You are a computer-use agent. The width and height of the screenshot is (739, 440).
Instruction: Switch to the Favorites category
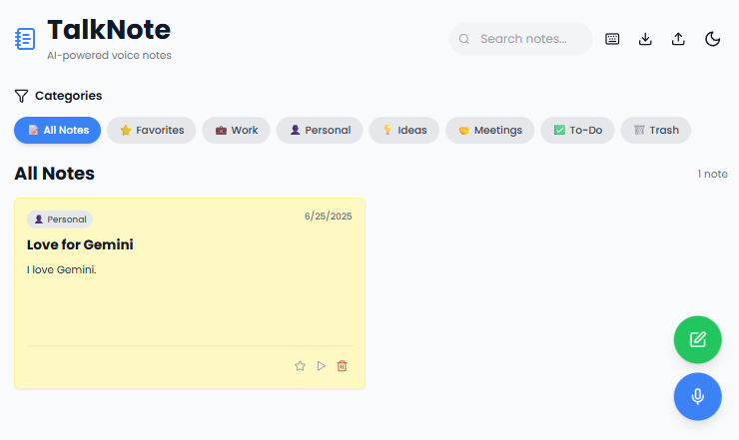152,130
